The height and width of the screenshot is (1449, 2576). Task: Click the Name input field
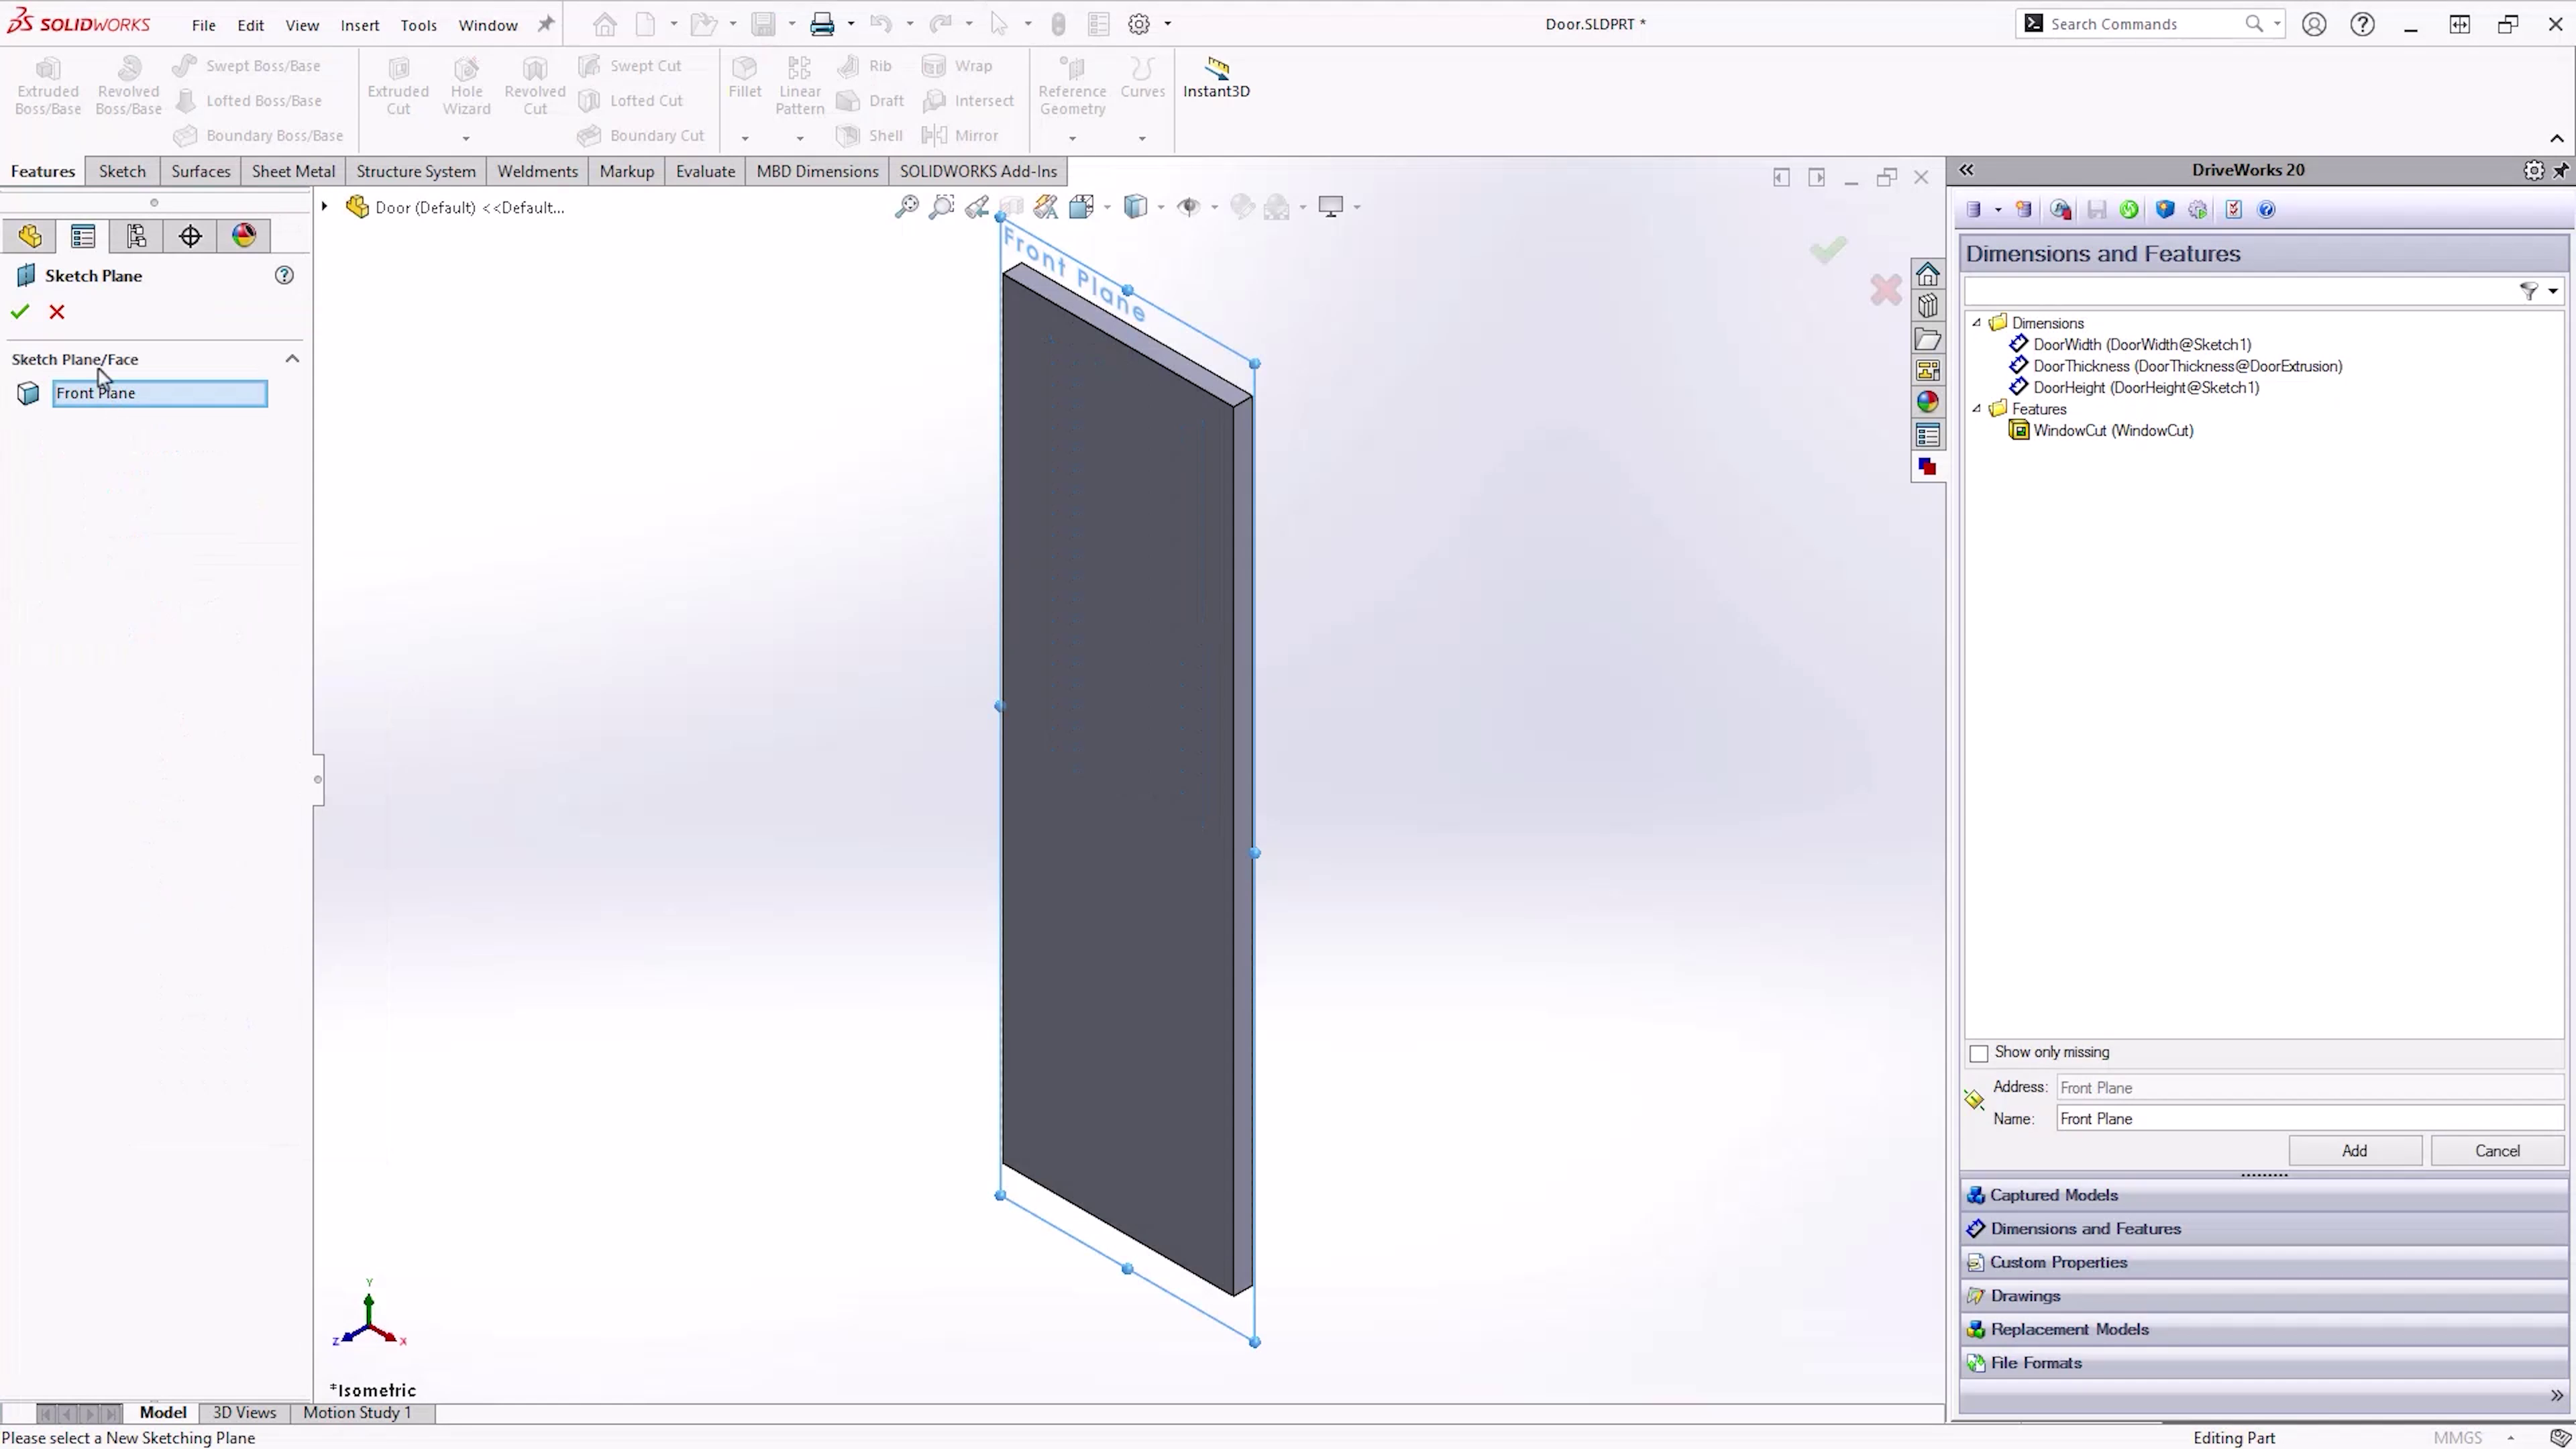[x=2308, y=1118]
